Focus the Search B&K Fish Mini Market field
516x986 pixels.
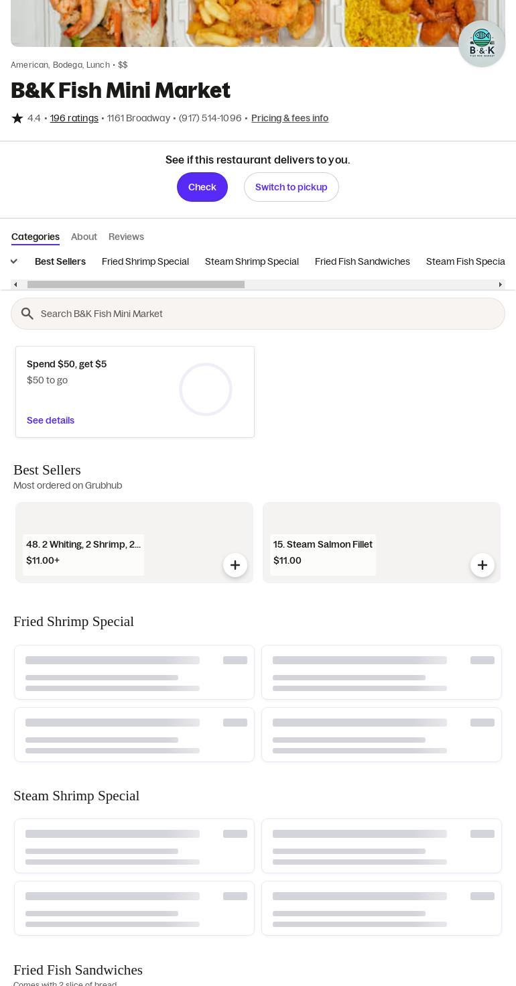pos(268,314)
